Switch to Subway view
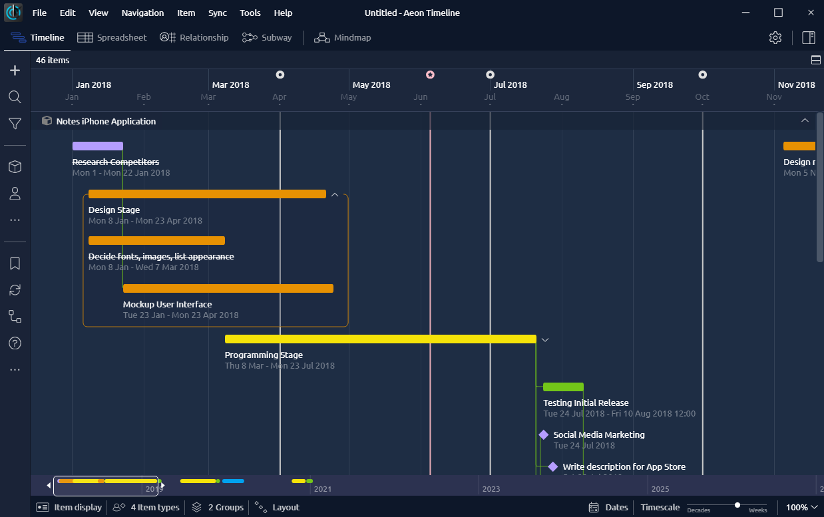 pyautogui.click(x=267, y=37)
